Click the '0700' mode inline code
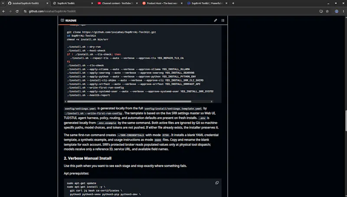Screen dimensions: 347x197 pos(166,135)
